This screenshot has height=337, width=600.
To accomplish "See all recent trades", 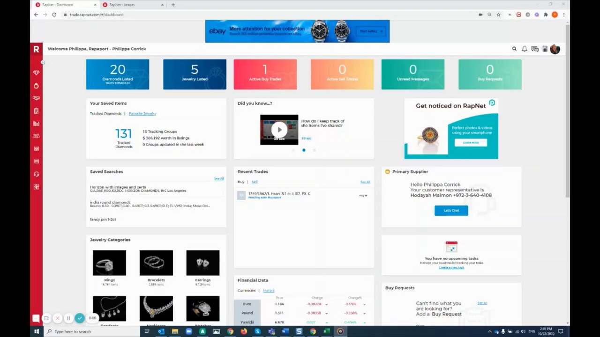I will (365, 182).
